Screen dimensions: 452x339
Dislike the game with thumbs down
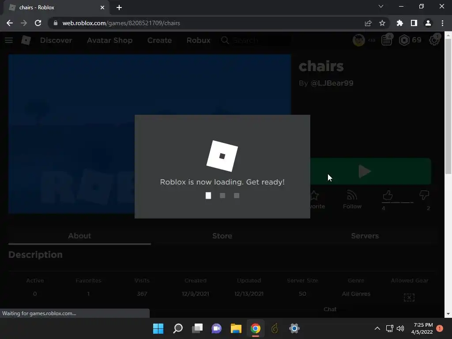[x=424, y=195]
